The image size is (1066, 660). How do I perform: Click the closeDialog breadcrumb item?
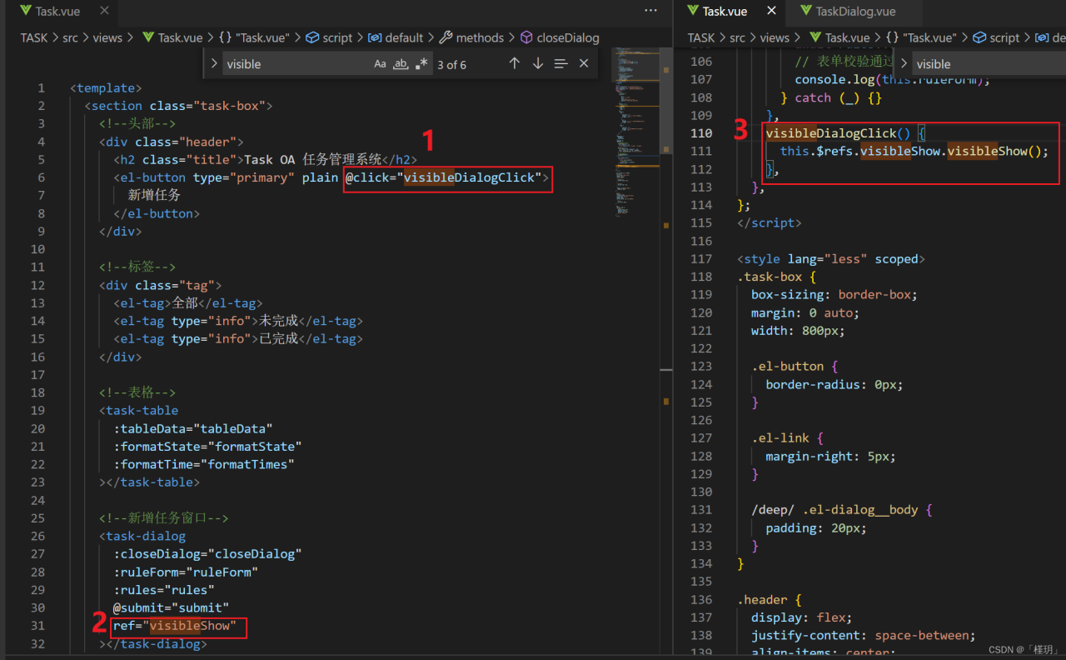click(x=567, y=37)
